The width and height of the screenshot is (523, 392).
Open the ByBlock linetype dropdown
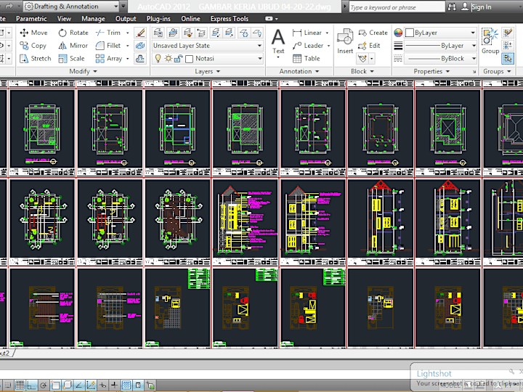(x=440, y=59)
